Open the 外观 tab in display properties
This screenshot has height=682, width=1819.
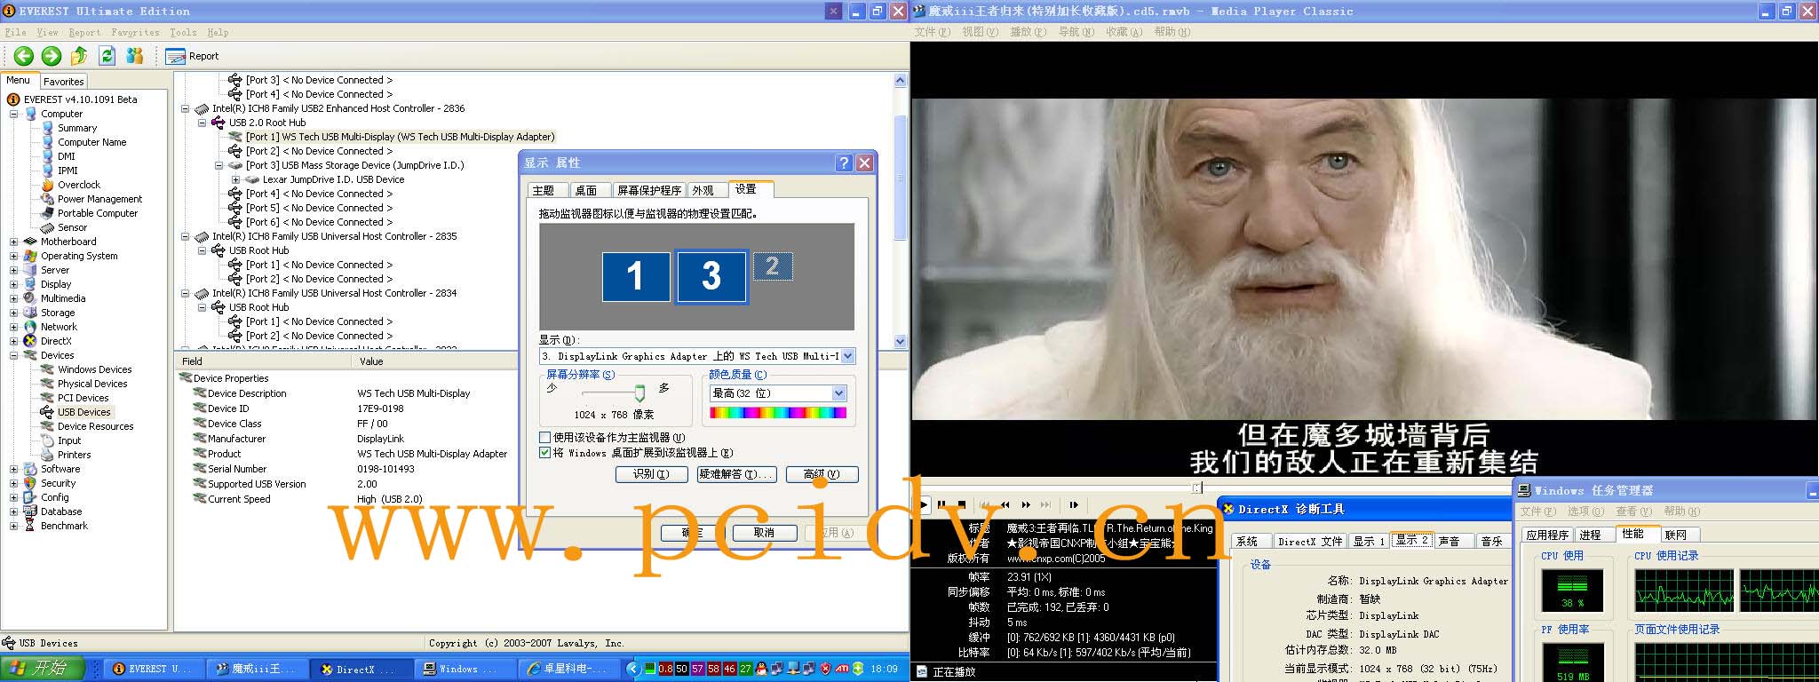[x=703, y=190]
